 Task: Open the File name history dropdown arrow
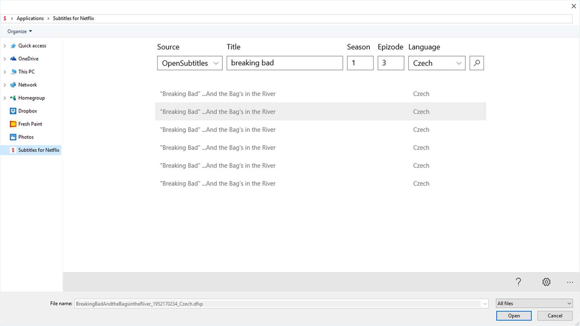[x=485, y=304]
